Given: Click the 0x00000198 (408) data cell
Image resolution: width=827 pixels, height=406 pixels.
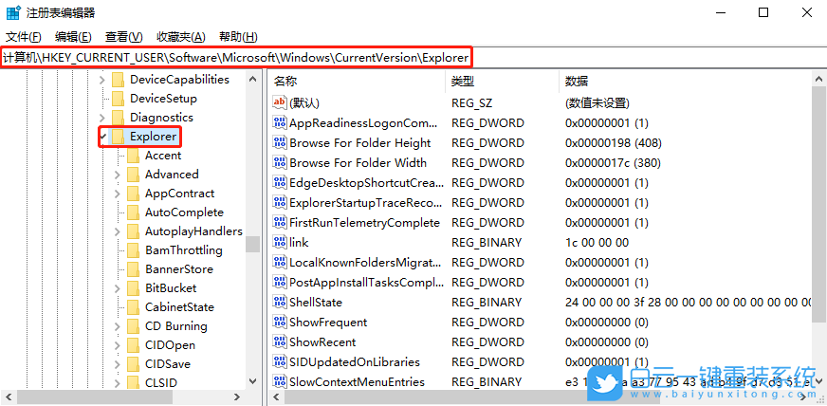Looking at the screenshot, I should 614,143.
